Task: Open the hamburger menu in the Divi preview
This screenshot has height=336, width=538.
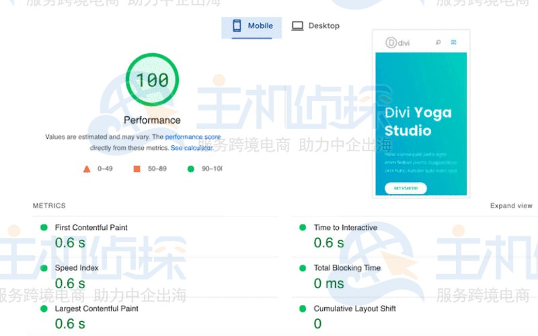Action: coord(453,42)
